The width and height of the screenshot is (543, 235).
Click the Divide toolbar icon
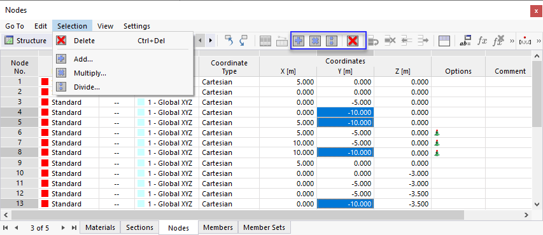[332, 41]
